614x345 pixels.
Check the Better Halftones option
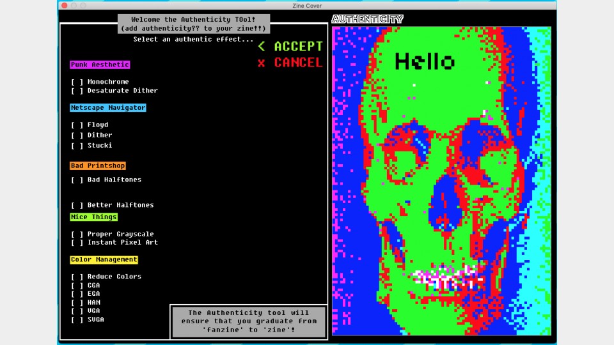[x=77, y=205]
